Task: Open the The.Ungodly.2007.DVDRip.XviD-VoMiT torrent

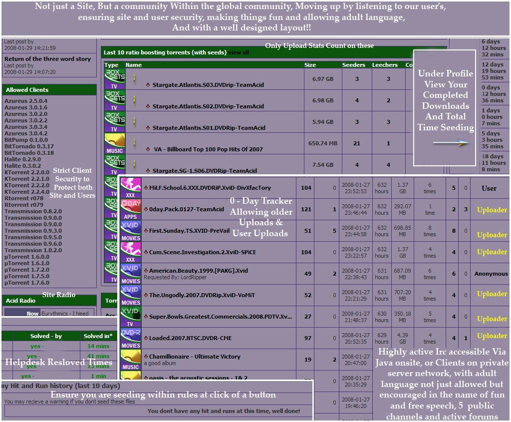Action: point(202,295)
